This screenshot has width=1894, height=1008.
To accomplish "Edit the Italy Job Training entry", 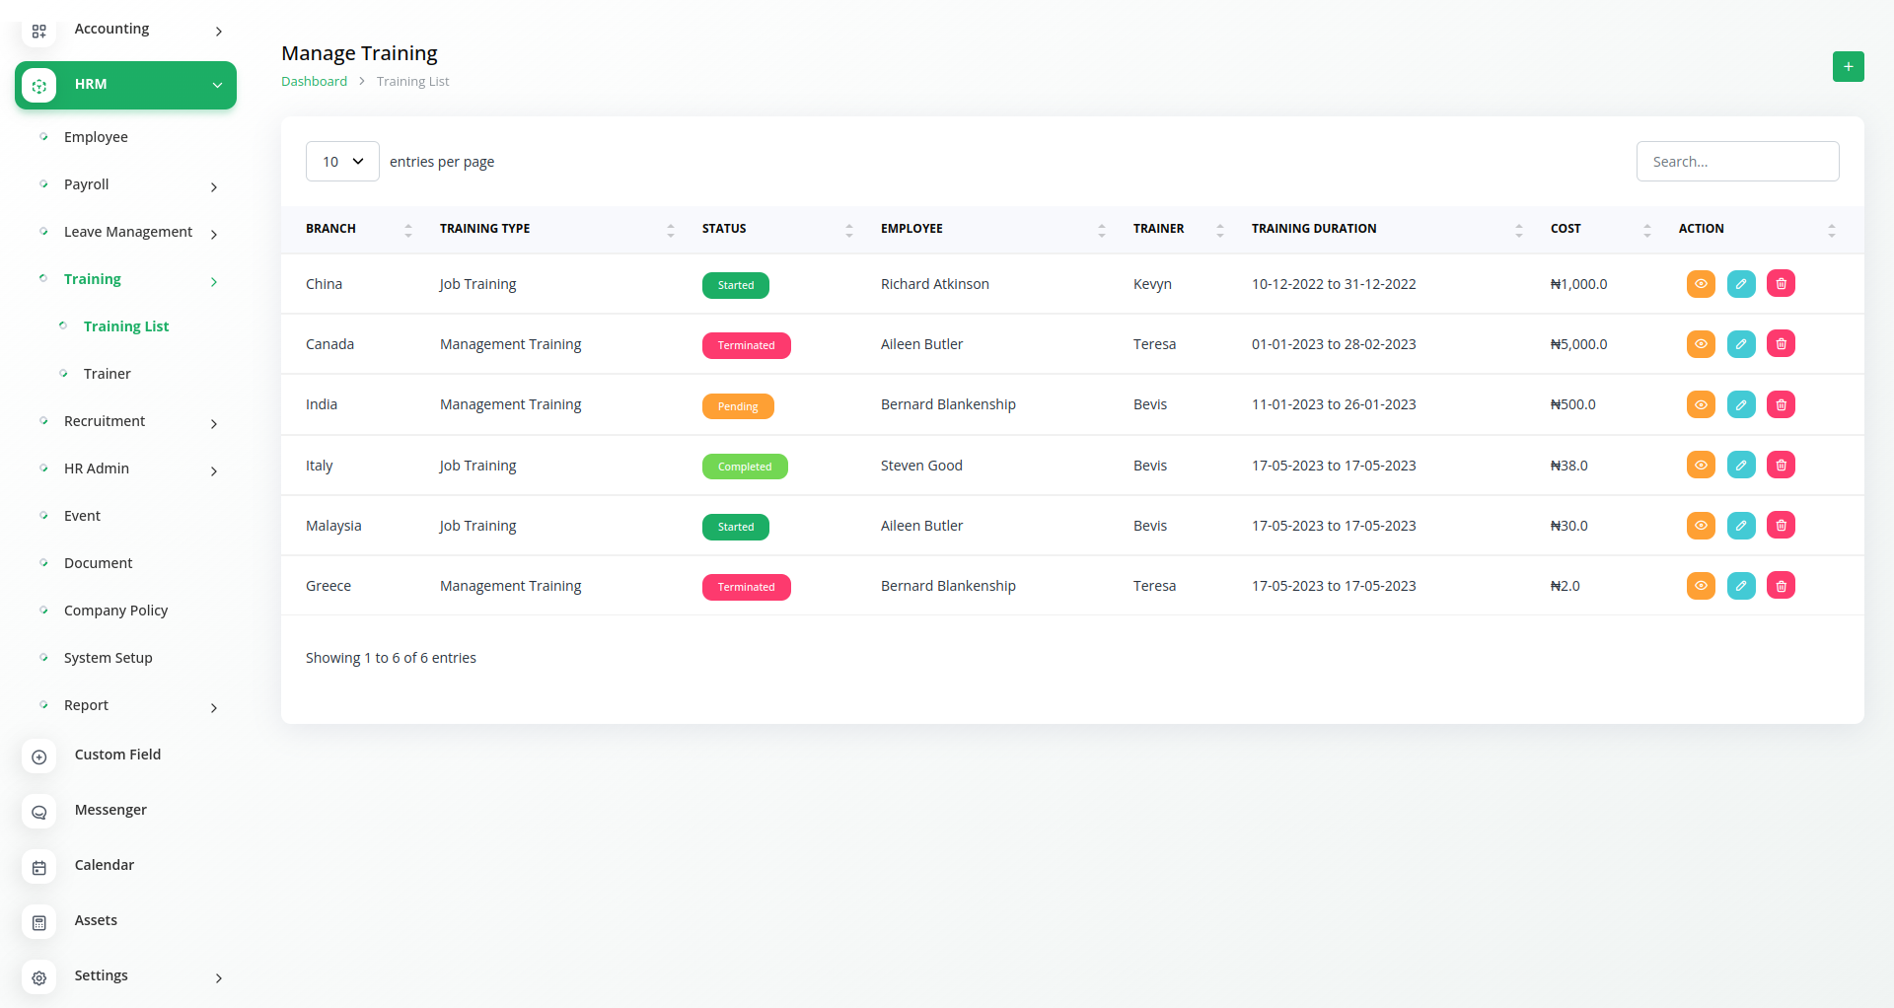I will [1741, 466].
